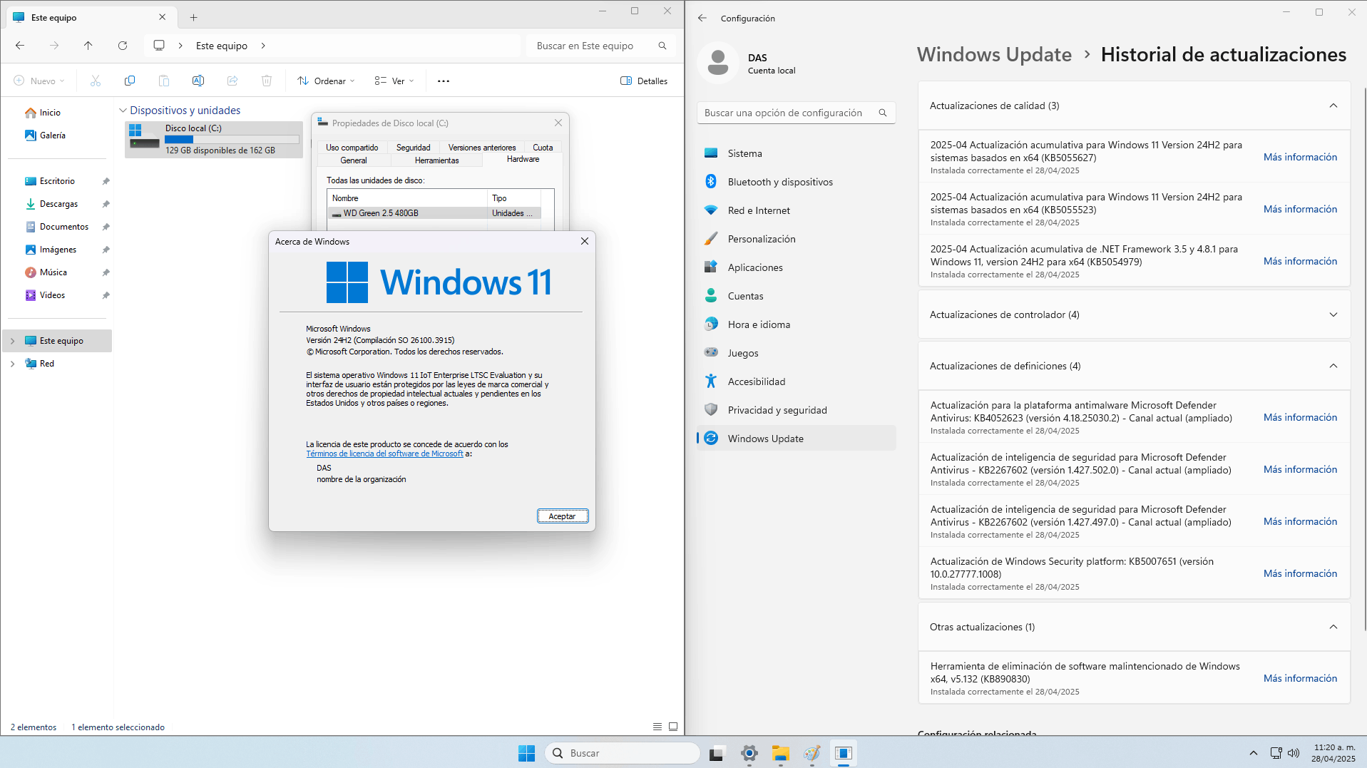Refresh the Este equipo folder view

coord(123,46)
